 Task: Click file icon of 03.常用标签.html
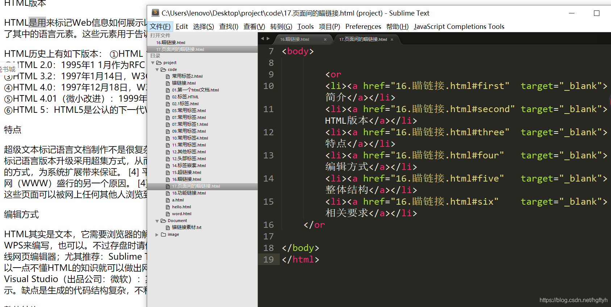[168, 111]
